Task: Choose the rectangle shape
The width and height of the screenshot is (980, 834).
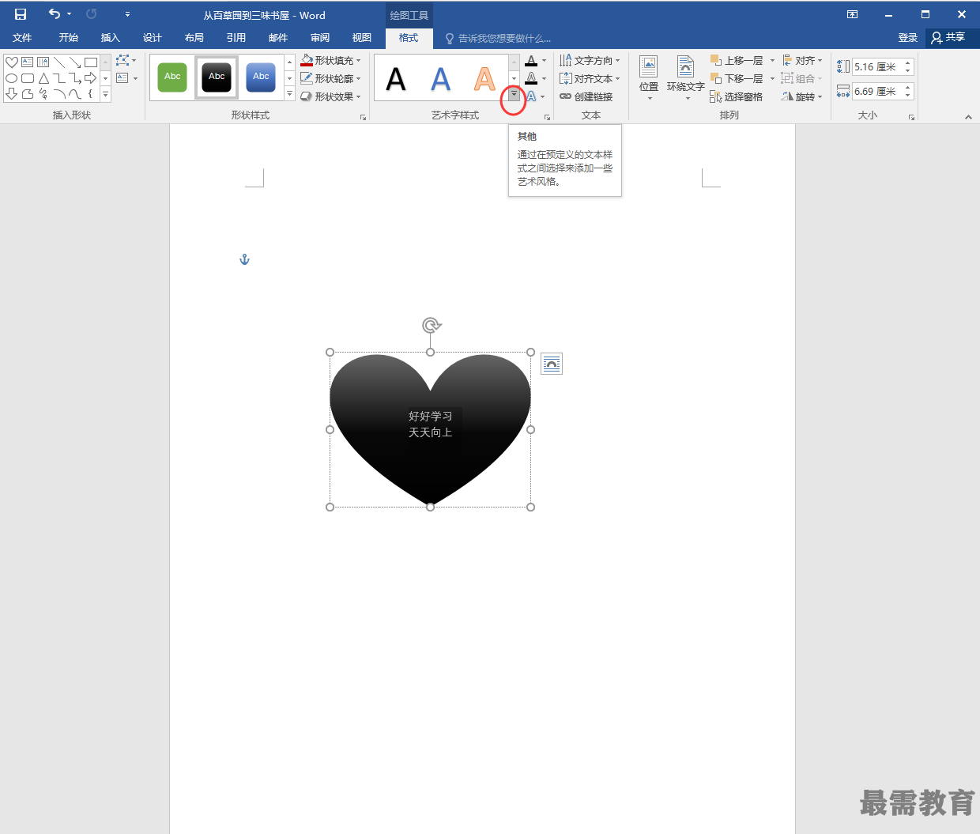Action: (91, 62)
